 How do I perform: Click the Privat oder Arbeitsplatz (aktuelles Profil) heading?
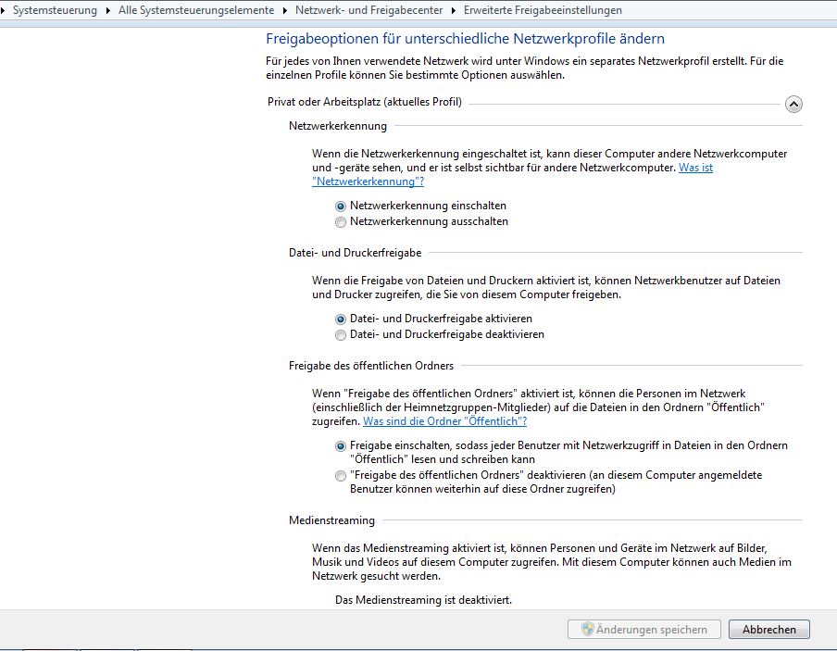pyautogui.click(x=365, y=102)
